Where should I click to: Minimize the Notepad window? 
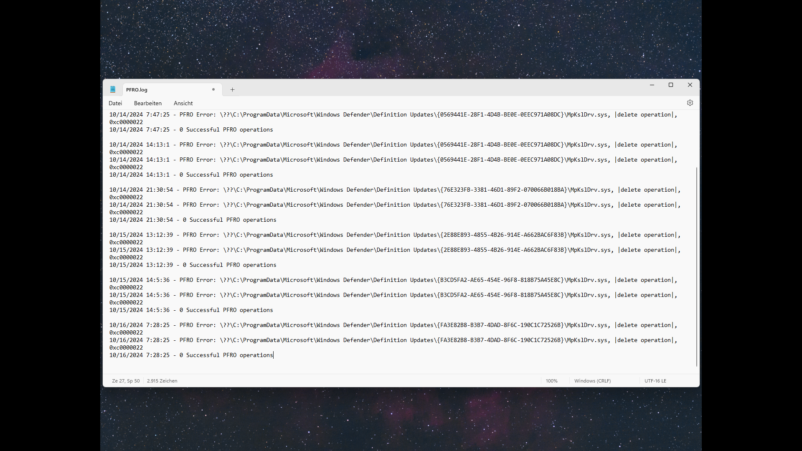coord(652,85)
